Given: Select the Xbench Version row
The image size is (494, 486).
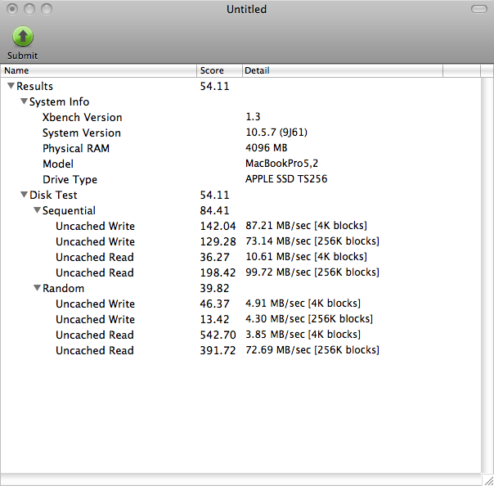Looking at the screenshot, I should (240, 117).
